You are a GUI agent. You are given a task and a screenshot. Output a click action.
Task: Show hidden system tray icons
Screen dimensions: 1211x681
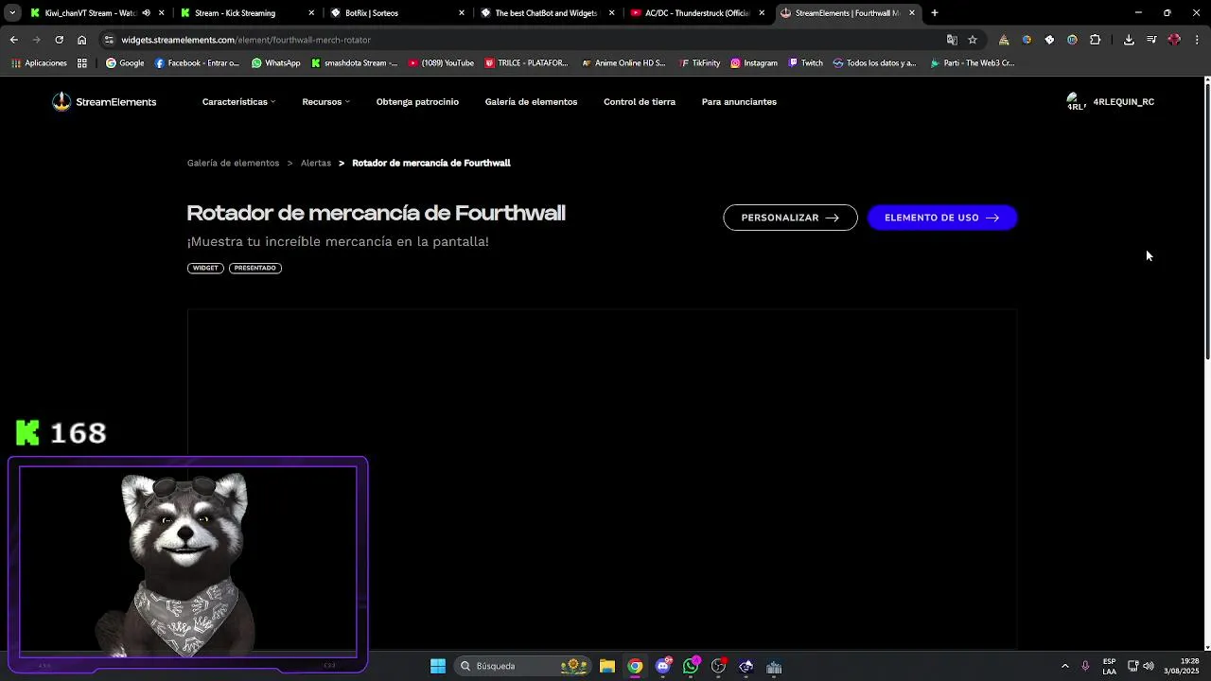(x=1064, y=666)
